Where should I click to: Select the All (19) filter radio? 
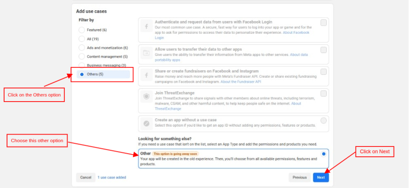(82, 39)
